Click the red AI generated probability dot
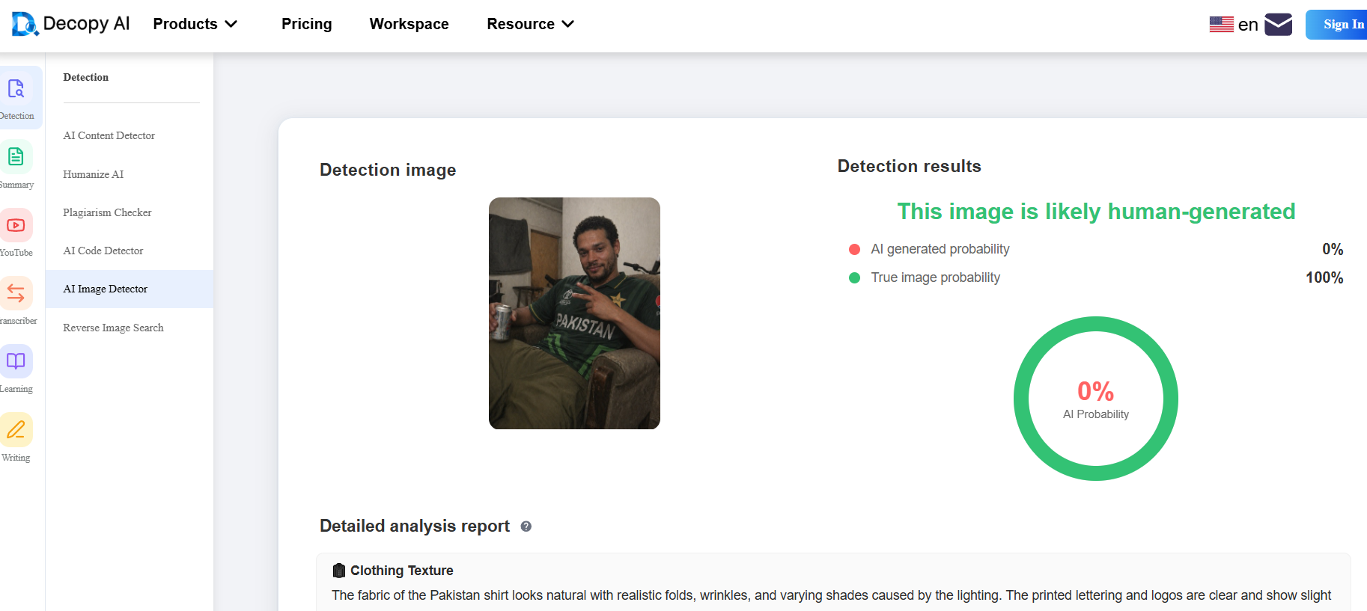The width and height of the screenshot is (1367, 611). coord(854,249)
